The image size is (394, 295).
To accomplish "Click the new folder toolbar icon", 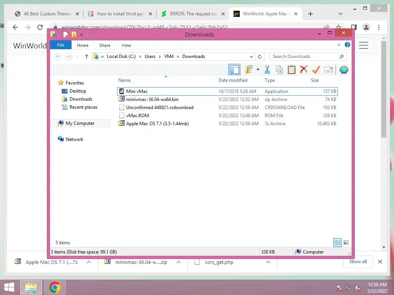I will pyautogui.click(x=249, y=70).
